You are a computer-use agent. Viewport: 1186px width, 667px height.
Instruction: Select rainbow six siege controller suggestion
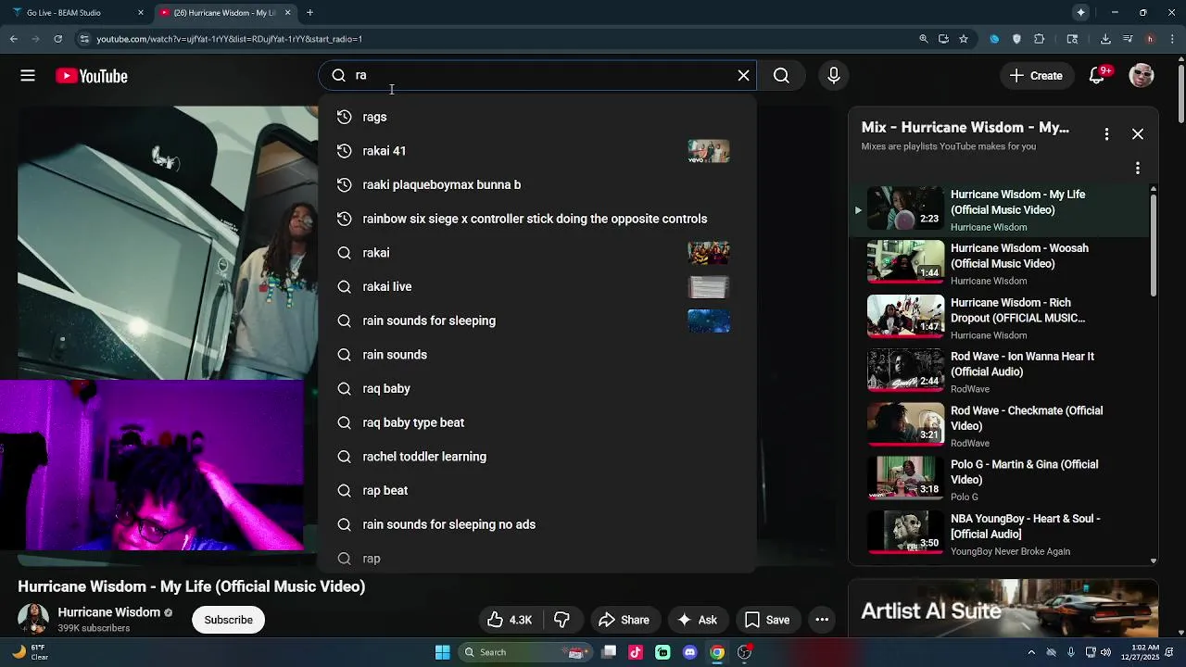tap(537, 219)
